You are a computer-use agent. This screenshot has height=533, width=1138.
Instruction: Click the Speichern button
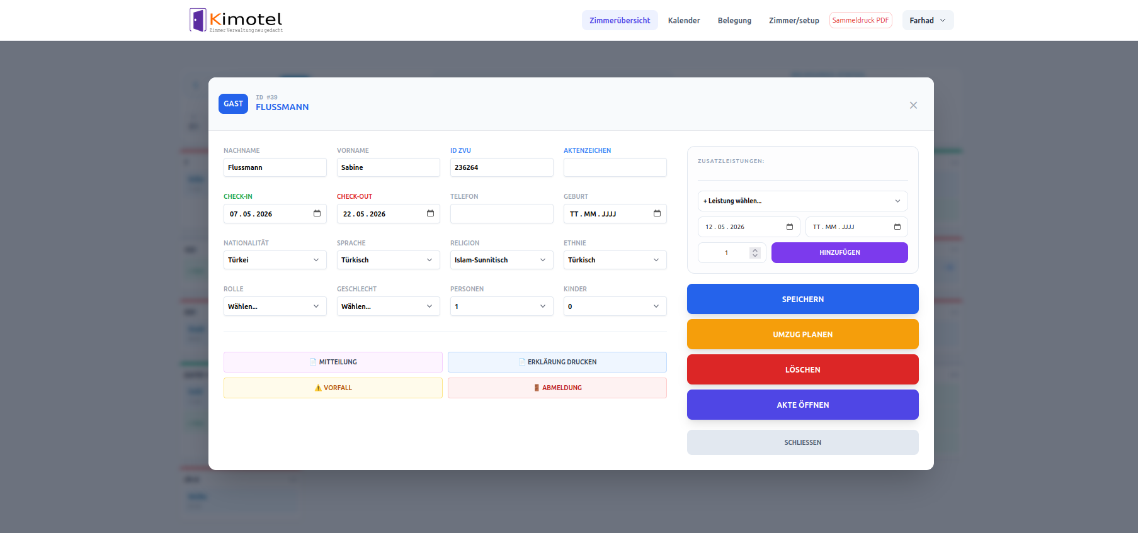[x=802, y=299]
